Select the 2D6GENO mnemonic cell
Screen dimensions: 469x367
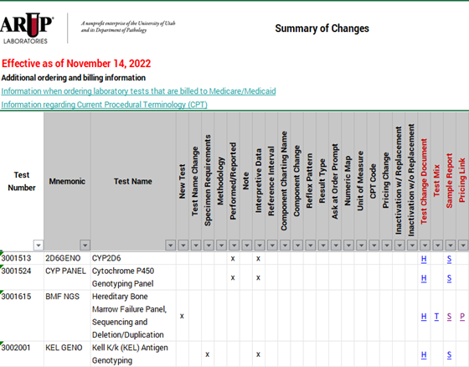pyautogui.click(x=67, y=258)
